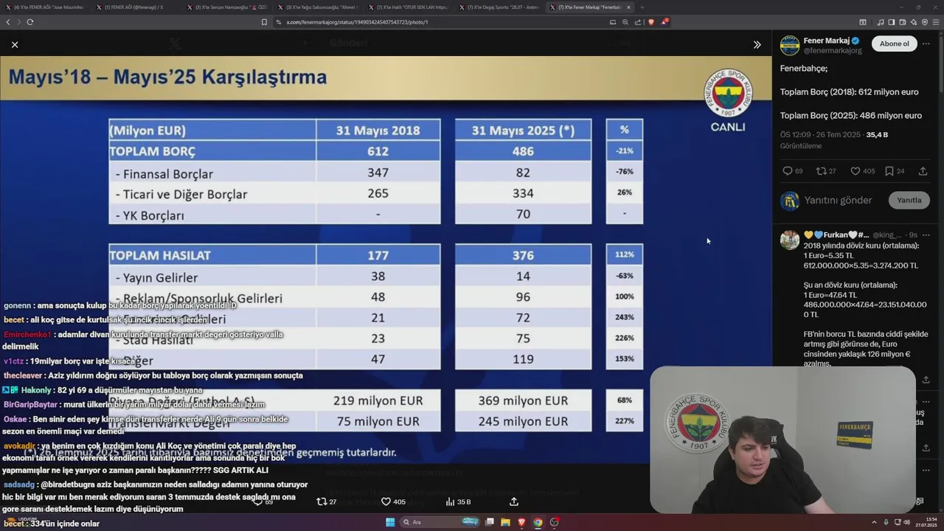
Task: Click the share icon under the photo
Action: pyautogui.click(x=514, y=502)
